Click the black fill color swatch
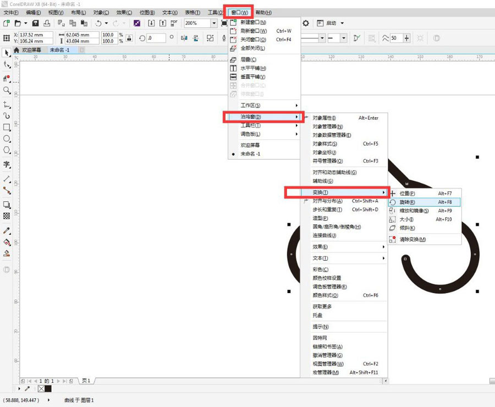Screen dimensions: 495x407 tap(48, 389)
